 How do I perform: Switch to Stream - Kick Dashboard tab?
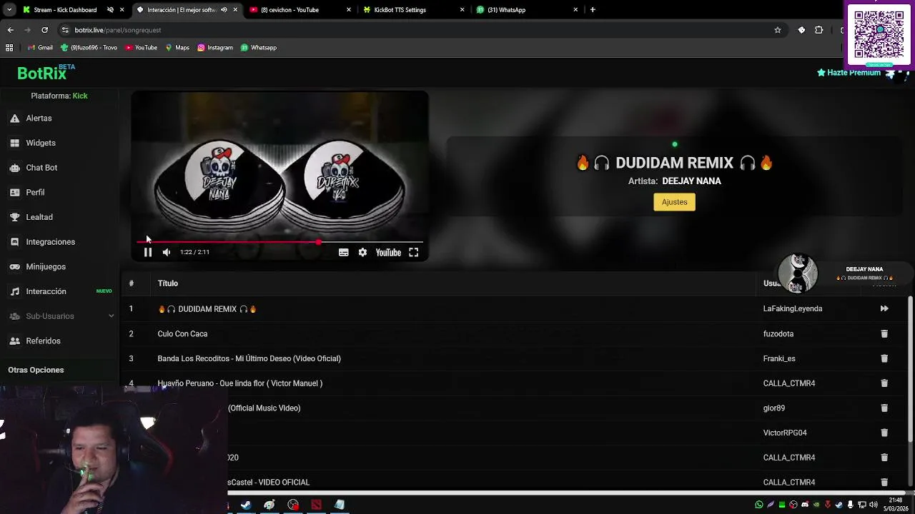65,10
